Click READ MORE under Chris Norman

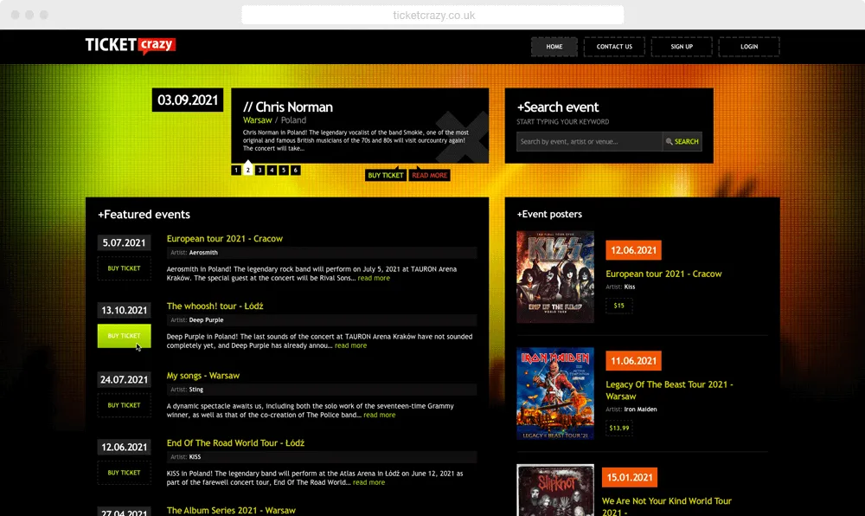[429, 175]
